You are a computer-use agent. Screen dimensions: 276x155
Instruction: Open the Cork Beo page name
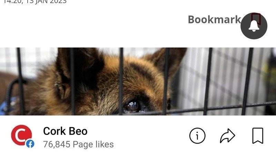[x=65, y=131]
